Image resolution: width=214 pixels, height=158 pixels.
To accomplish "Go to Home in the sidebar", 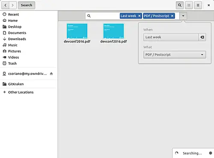I will coord(29,20).
